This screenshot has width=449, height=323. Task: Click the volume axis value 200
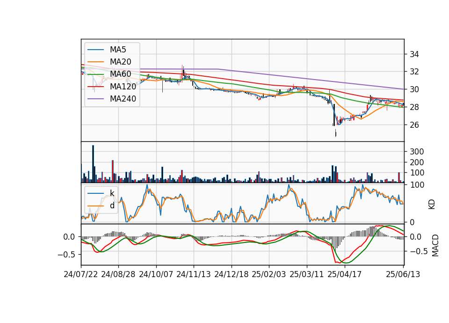click(x=417, y=162)
